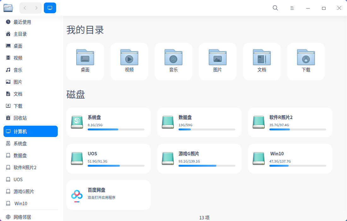Open the 游戏G照片 disk card
347x221 pixels.
[x=199, y=158]
